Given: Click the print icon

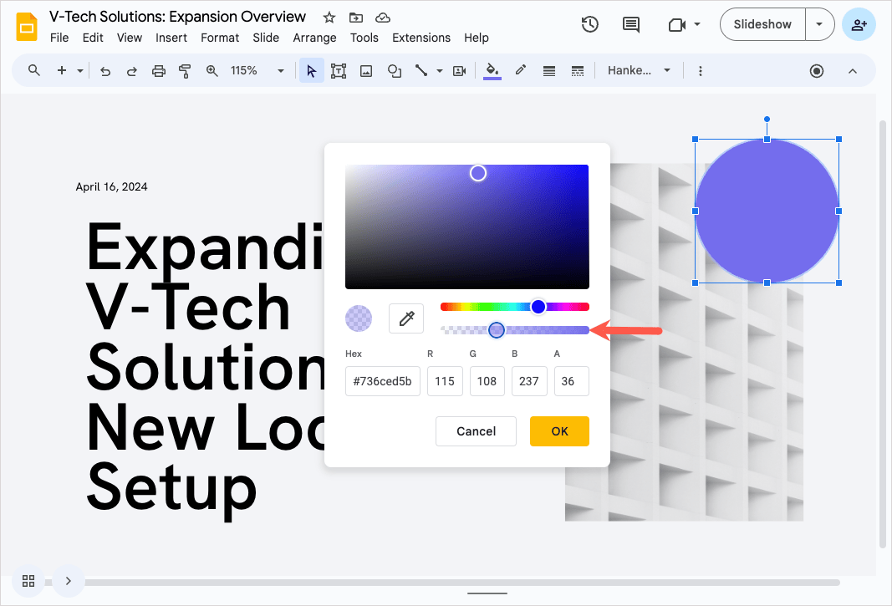Looking at the screenshot, I should pos(159,71).
